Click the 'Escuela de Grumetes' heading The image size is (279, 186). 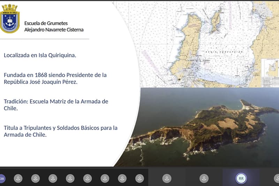(46, 23)
